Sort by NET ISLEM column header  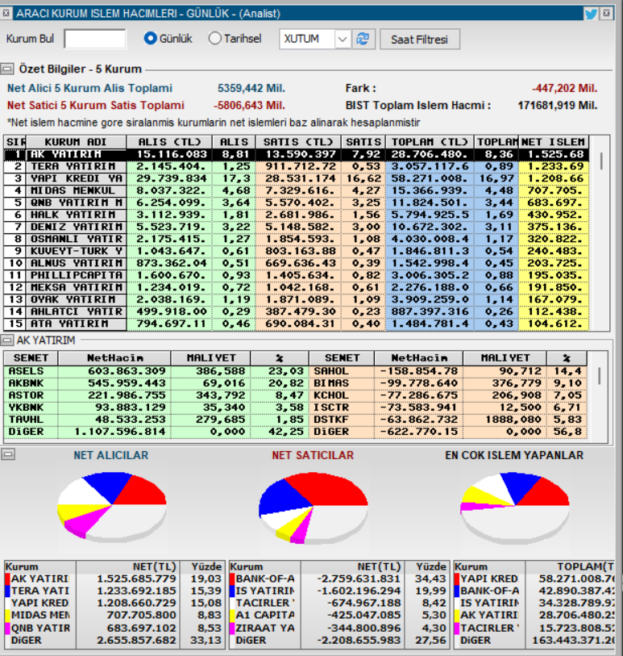553,142
